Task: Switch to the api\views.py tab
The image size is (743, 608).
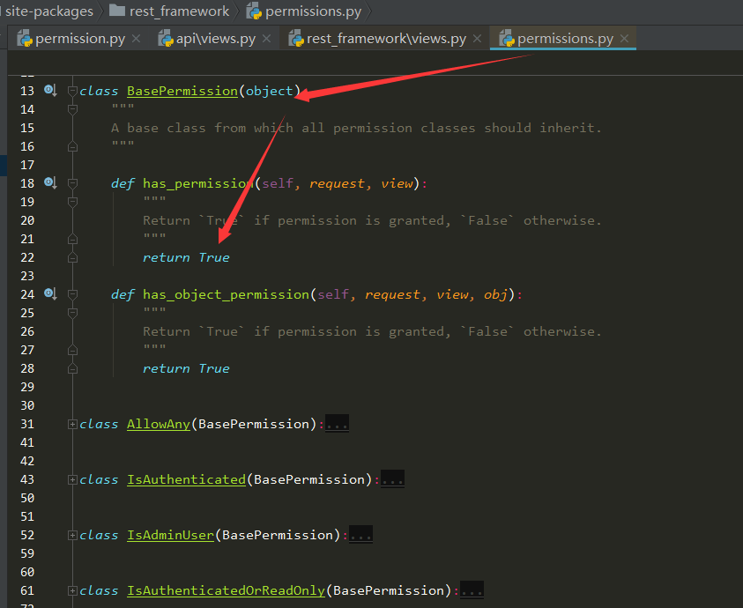Action: 216,39
